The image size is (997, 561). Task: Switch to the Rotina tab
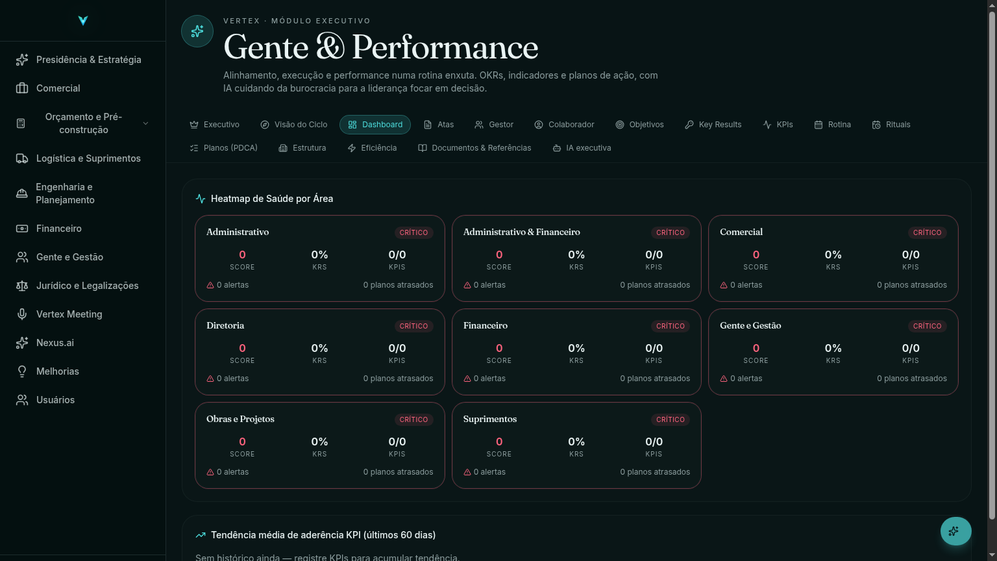(x=832, y=125)
